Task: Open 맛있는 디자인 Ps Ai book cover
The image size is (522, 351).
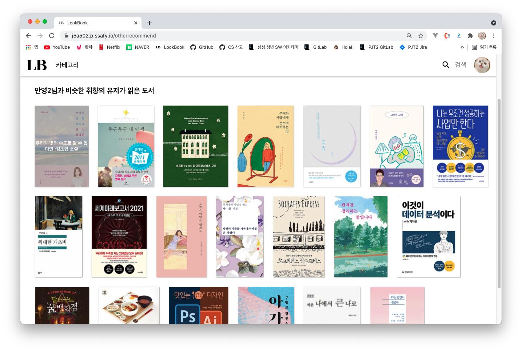Action: [198, 305]
